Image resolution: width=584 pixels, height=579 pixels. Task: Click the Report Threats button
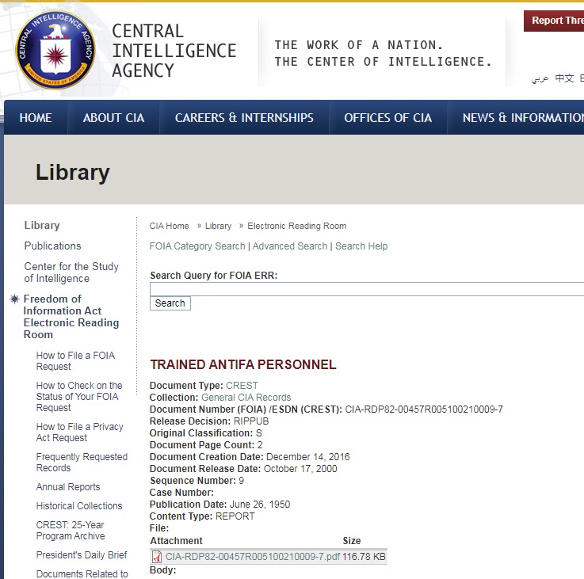[554, 21]
